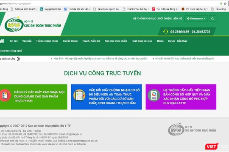Open blue tile for food safety certificate
Screen dimensions: 229x152
(x=106, y=97)
